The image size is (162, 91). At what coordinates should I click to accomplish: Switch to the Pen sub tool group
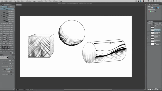pyautogui.click(x=4, y=7)
